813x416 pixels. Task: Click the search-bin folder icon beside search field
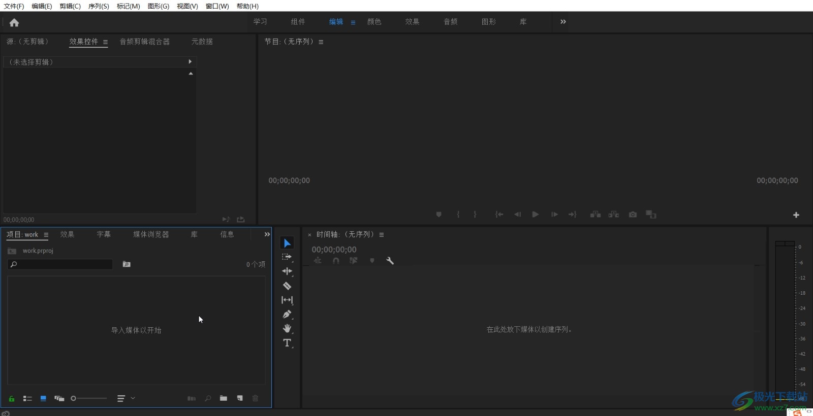click(x=127, y=264)
